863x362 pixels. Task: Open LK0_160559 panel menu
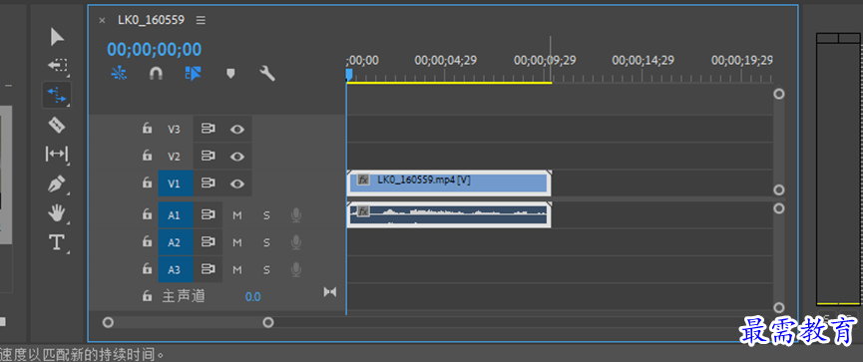pos(201,20)
